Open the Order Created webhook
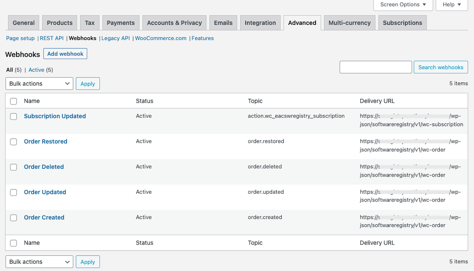The height and width of the screenshot is (271, 474). pyautogui.click(x=44, y=218)
